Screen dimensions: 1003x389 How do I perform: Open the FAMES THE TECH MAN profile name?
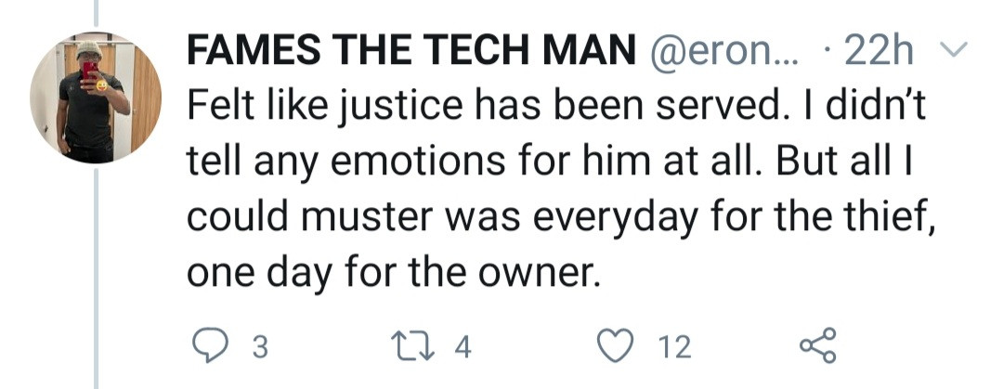pos(405,50)
